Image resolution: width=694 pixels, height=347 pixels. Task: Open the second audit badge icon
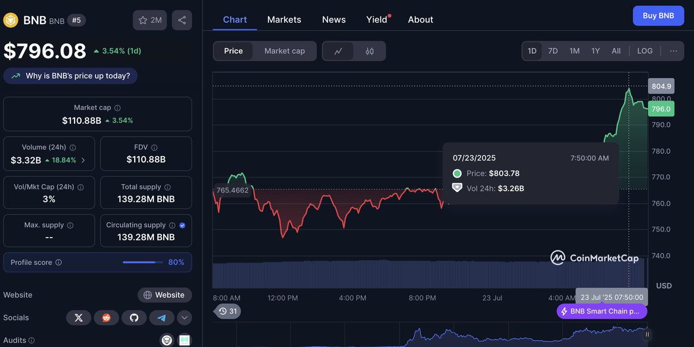pyautogui.click(x=184, y=340)
